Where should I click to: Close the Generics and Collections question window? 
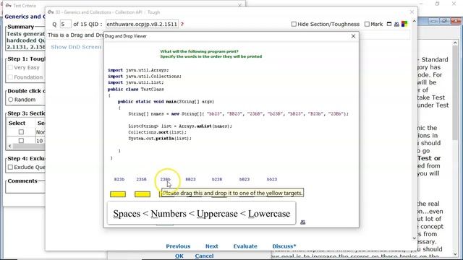click(412, 12)
